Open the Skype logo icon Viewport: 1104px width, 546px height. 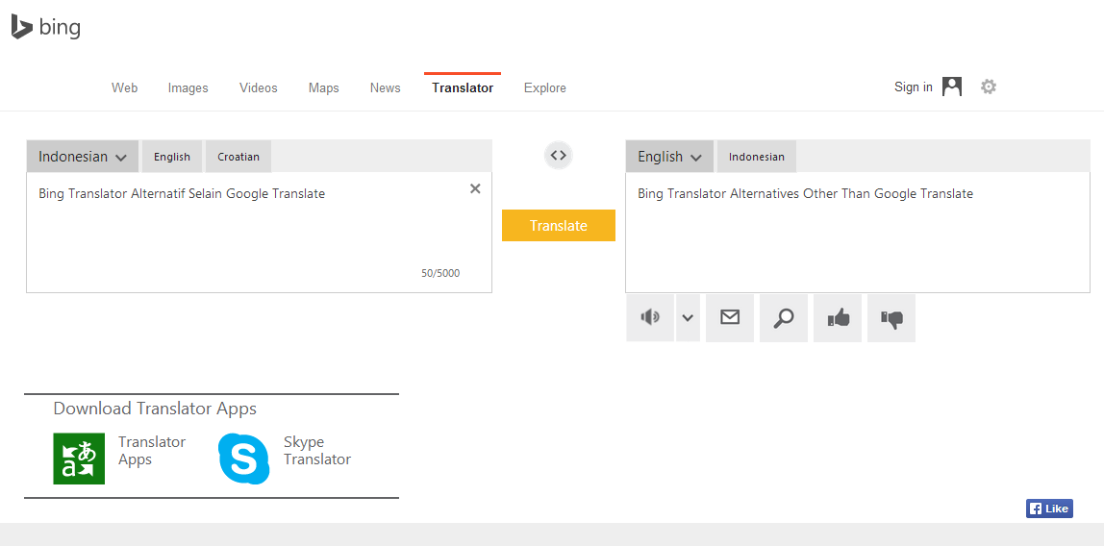(243, 459)
